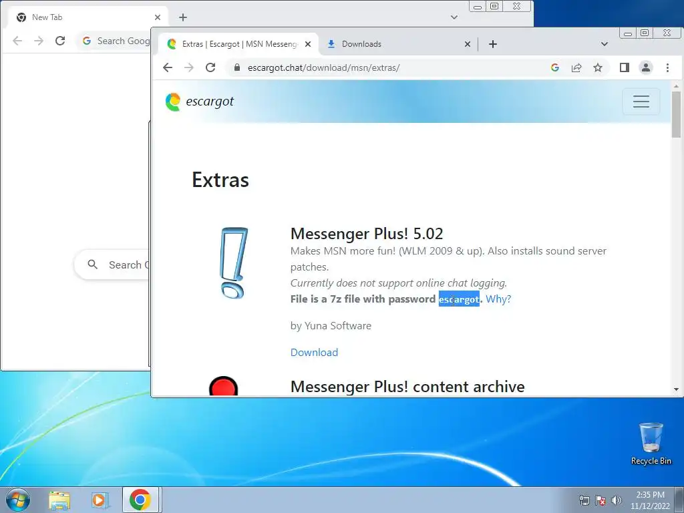Share this page icon in address bar
The height and width of the screenshot is (513, 684).
(576, 67)
